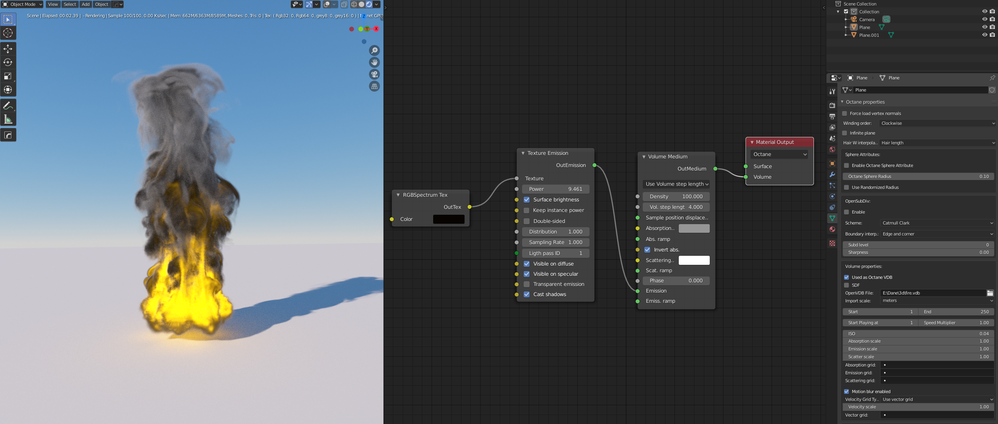Select the Move tool in toolbar

(x=8, y=49)
